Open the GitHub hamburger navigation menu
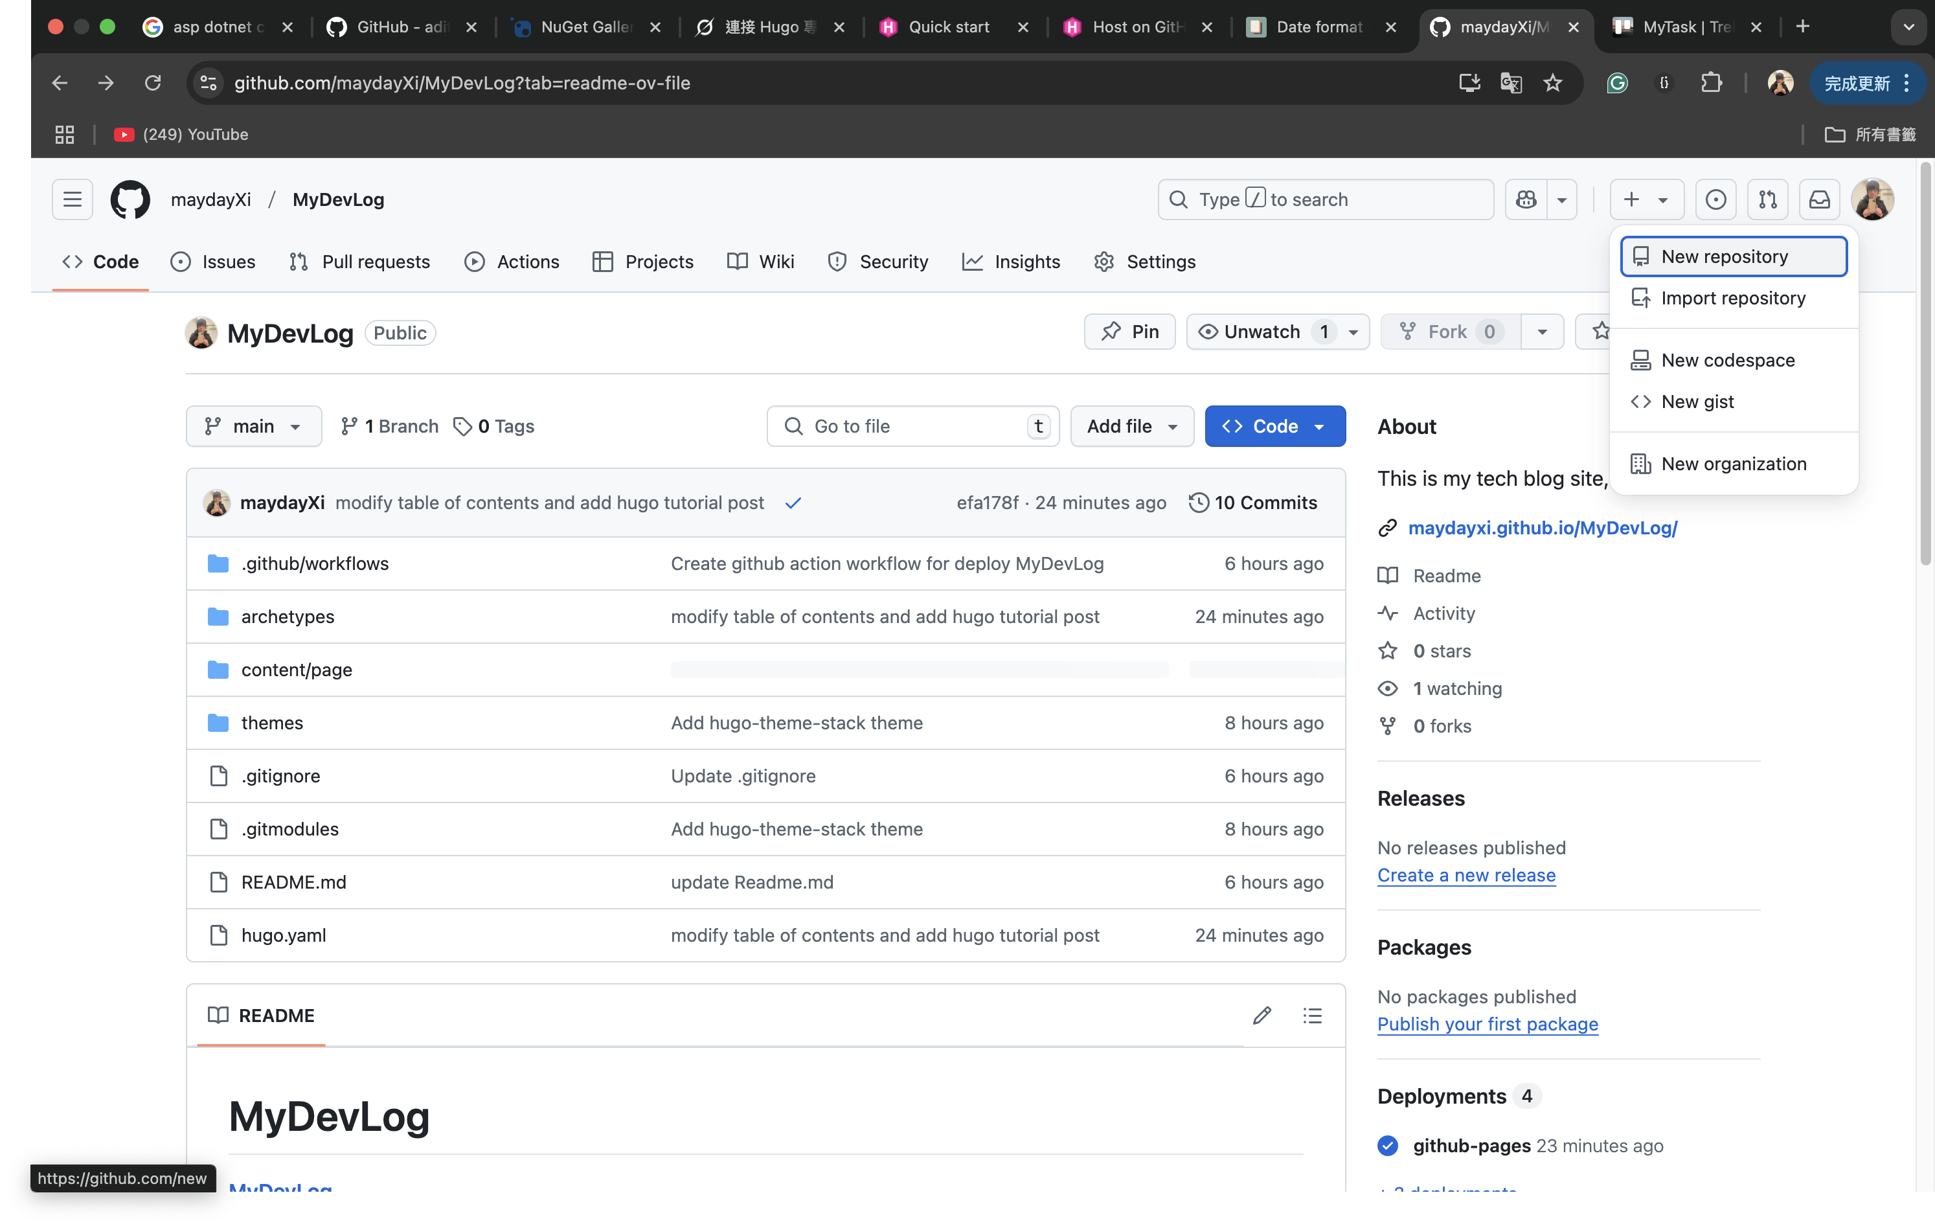The height and width of the screenshot is (1228, 1935). (x=73, y=199)
